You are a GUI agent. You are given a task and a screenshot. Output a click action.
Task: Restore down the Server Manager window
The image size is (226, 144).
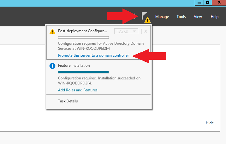[207, 3]
